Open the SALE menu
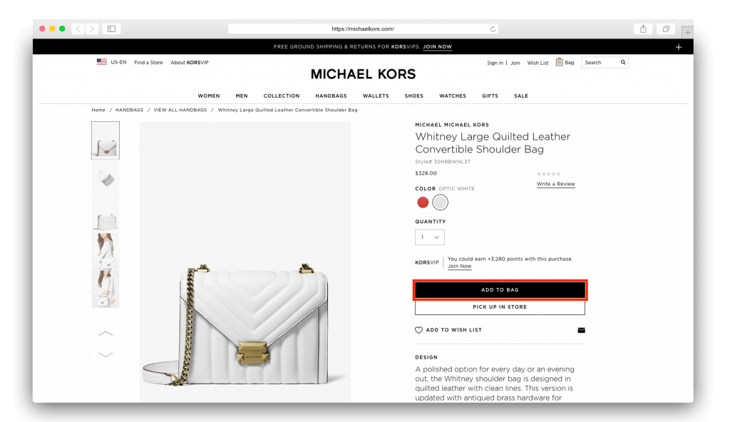The image size is (730, 422). [x=521, y=96]
